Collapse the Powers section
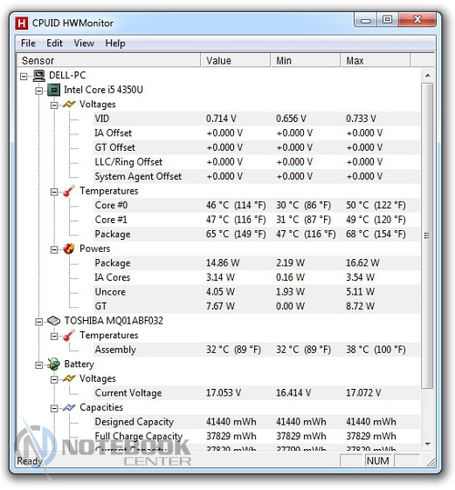Viewport: 455px width, 490px height. 55,249
